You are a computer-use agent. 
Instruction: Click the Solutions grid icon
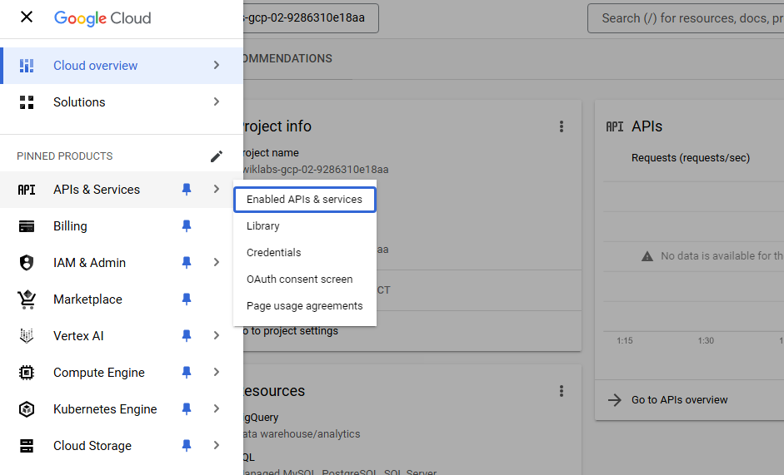[x=27, y=101]
